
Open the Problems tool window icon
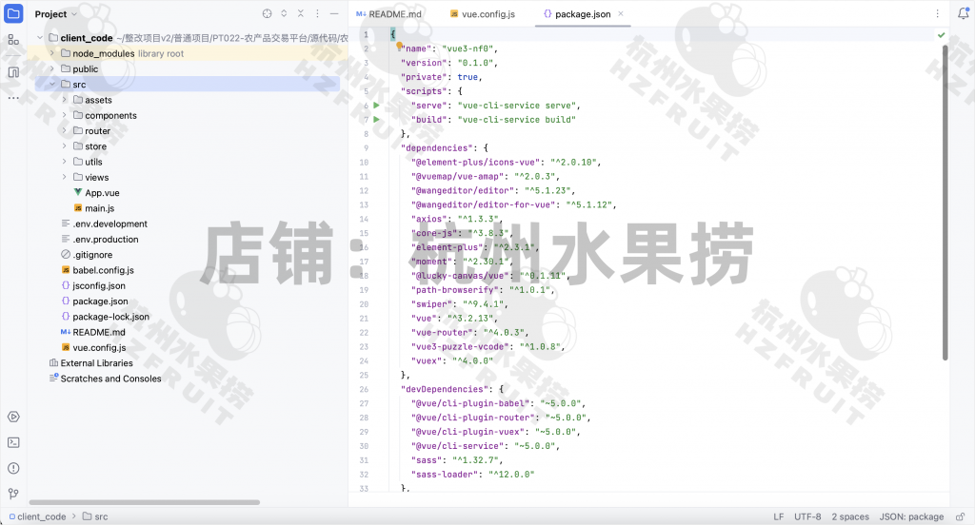pos(13,468)
